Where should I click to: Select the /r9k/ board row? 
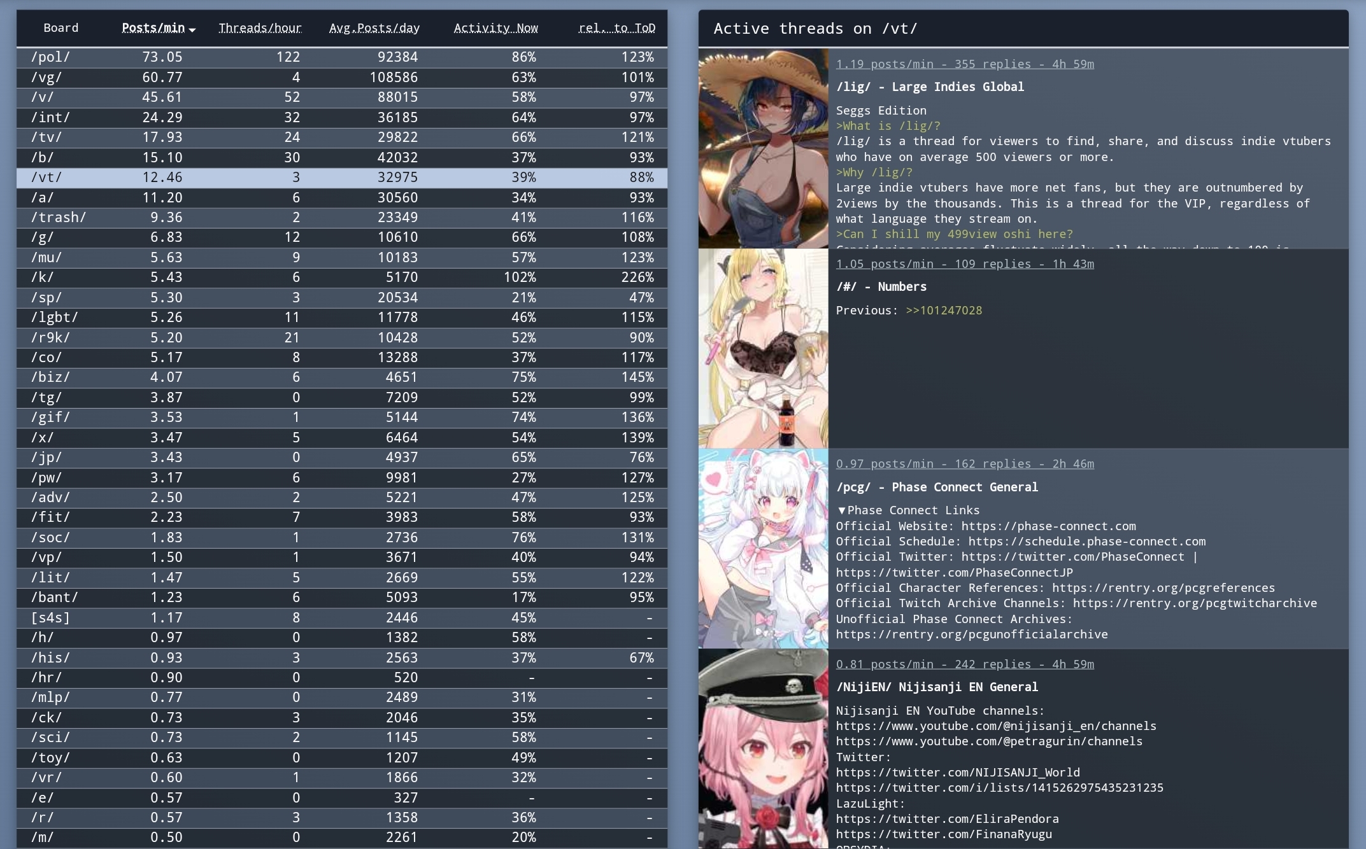click(342, 338)
